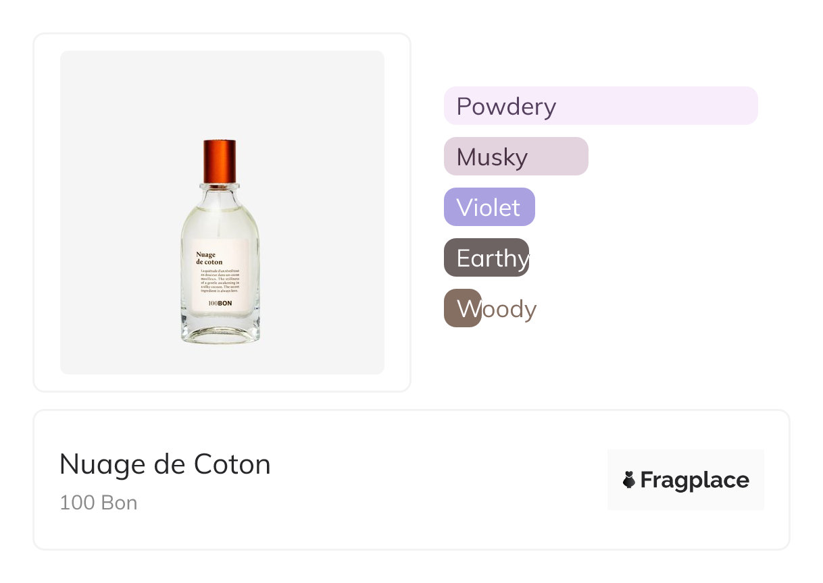Click the Fragplace bottle icon in logo
The image size is (823, 583).
pos(629,480)
